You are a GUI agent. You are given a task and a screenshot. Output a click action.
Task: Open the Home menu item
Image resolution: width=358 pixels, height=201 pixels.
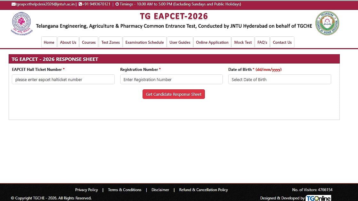click(49, 42)
